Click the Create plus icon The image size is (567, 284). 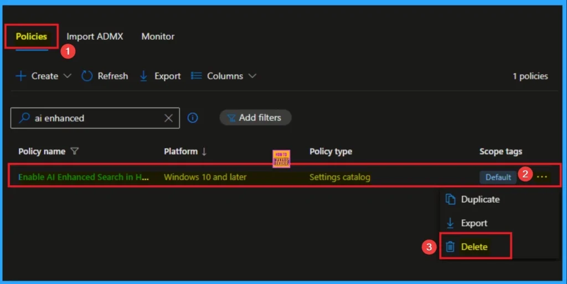[21, 76]
